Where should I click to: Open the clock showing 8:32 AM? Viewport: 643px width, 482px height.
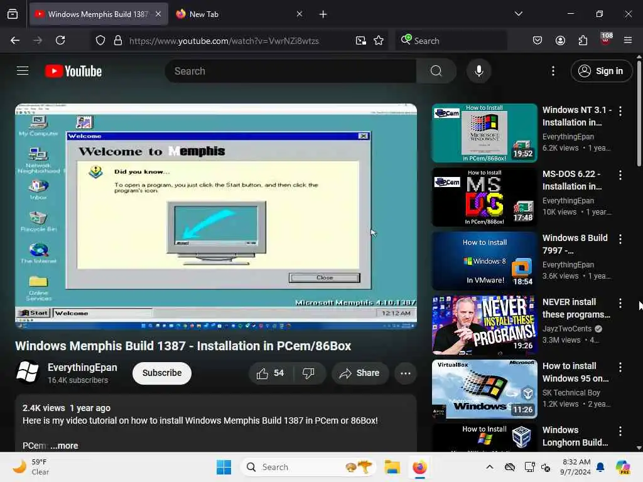[576, 467]
